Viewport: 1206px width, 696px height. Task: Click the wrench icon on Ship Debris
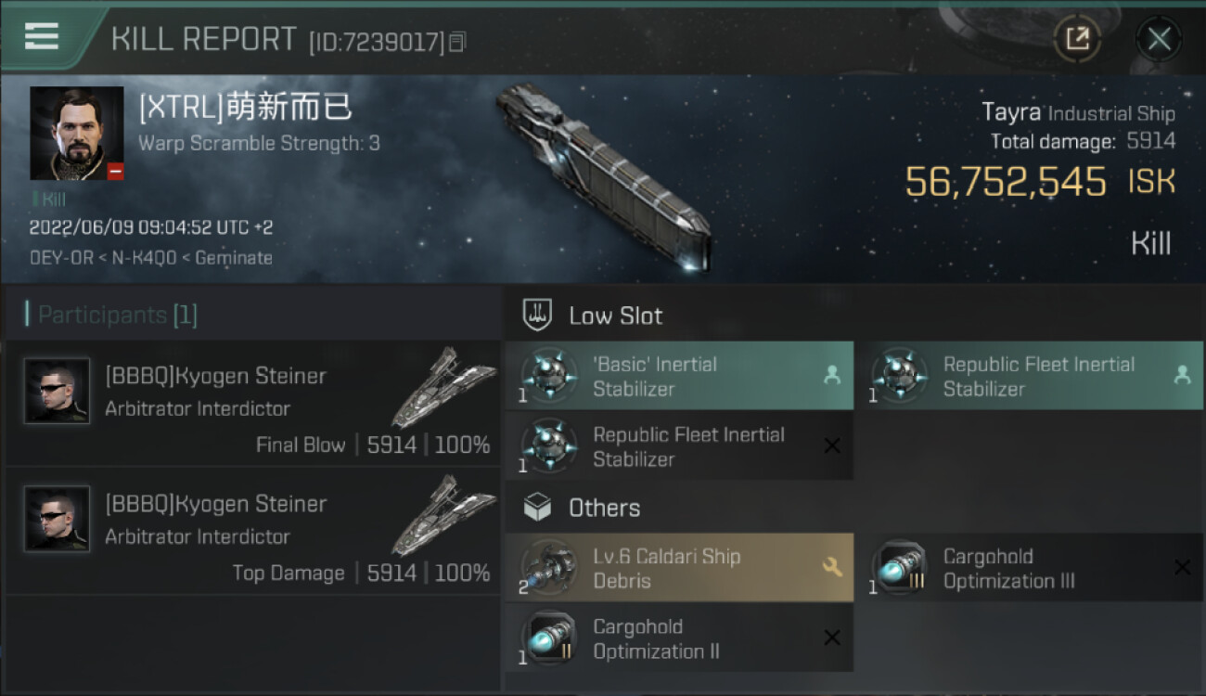click(x=832, y=566)
